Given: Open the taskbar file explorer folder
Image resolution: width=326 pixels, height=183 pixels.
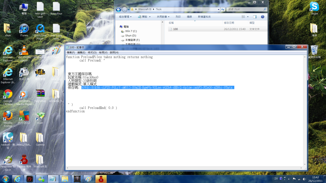Looking at the screenshot, I should tap(65, 179).
